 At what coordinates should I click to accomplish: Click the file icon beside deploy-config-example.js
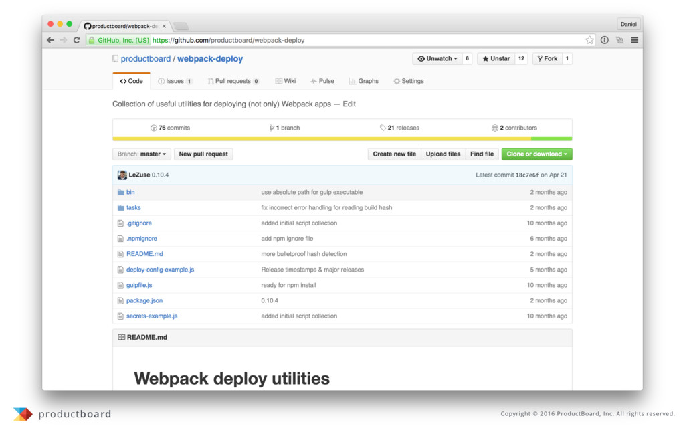click(x=120, y=270)
